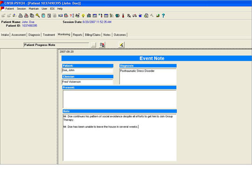Click the red and blue stack icon
This screenshot has width=252, height=184.
coord(66,15)
